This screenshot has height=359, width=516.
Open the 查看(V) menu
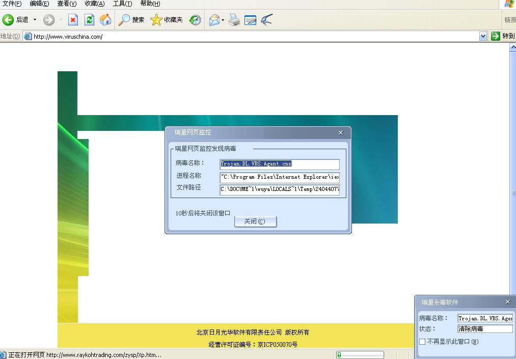point(67,4)
